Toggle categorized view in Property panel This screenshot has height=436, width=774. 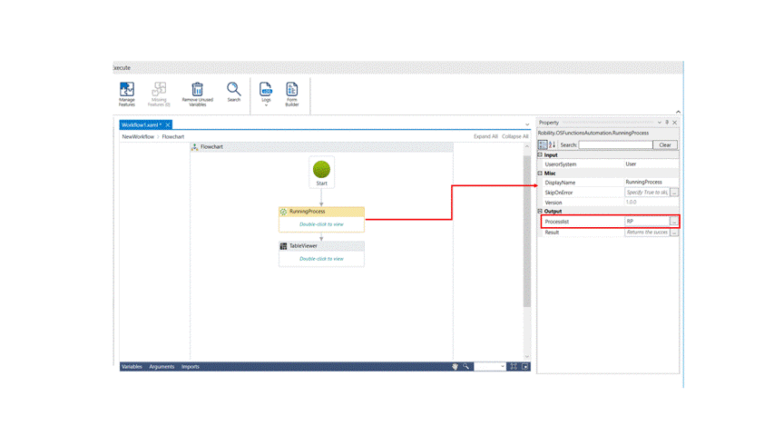(x=543, y=145)
